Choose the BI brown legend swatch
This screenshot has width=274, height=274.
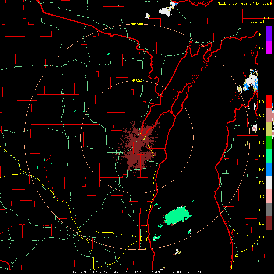click(x=269, y=223)
